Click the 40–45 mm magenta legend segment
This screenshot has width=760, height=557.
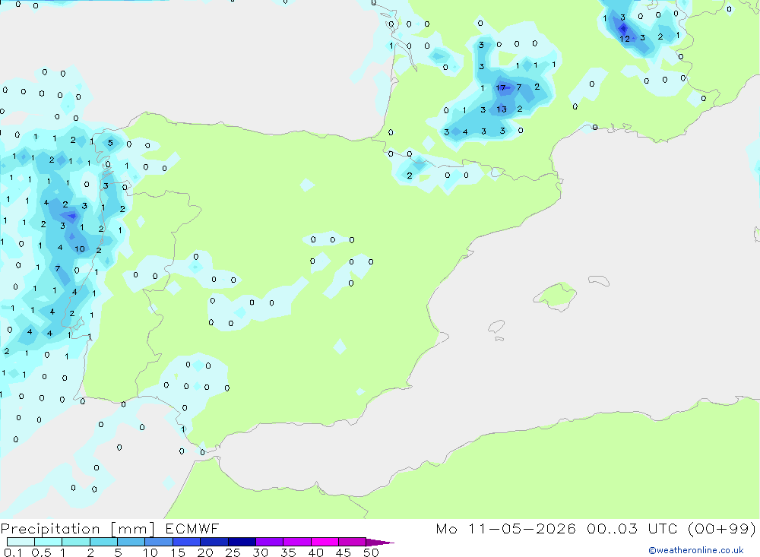tap(325, 542)
